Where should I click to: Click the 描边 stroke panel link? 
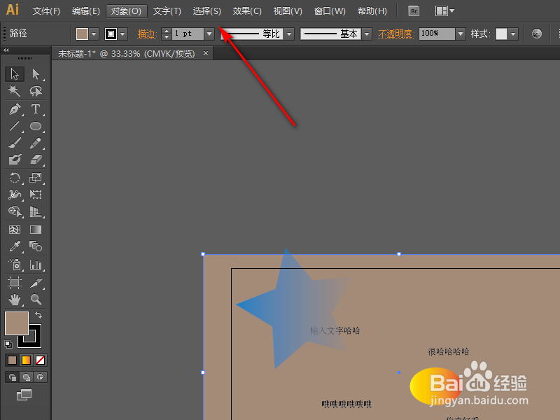pyautogui.click(x=147, y=34)
